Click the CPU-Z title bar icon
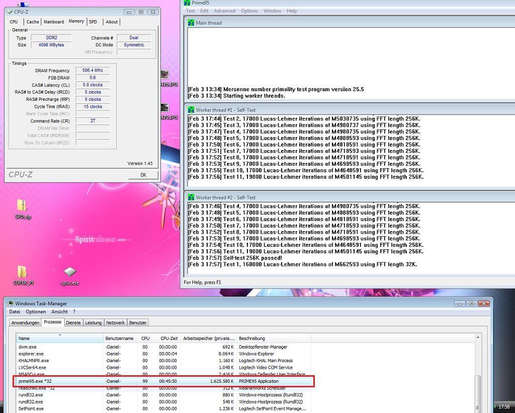Screen dimensions: 515x413 [10, 12]
